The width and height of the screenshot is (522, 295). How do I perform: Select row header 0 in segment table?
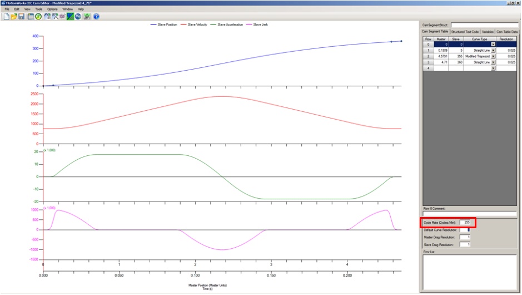428,45
